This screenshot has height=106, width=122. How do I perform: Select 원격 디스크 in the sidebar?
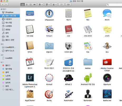pyautogui.click(x=10, y=51)
